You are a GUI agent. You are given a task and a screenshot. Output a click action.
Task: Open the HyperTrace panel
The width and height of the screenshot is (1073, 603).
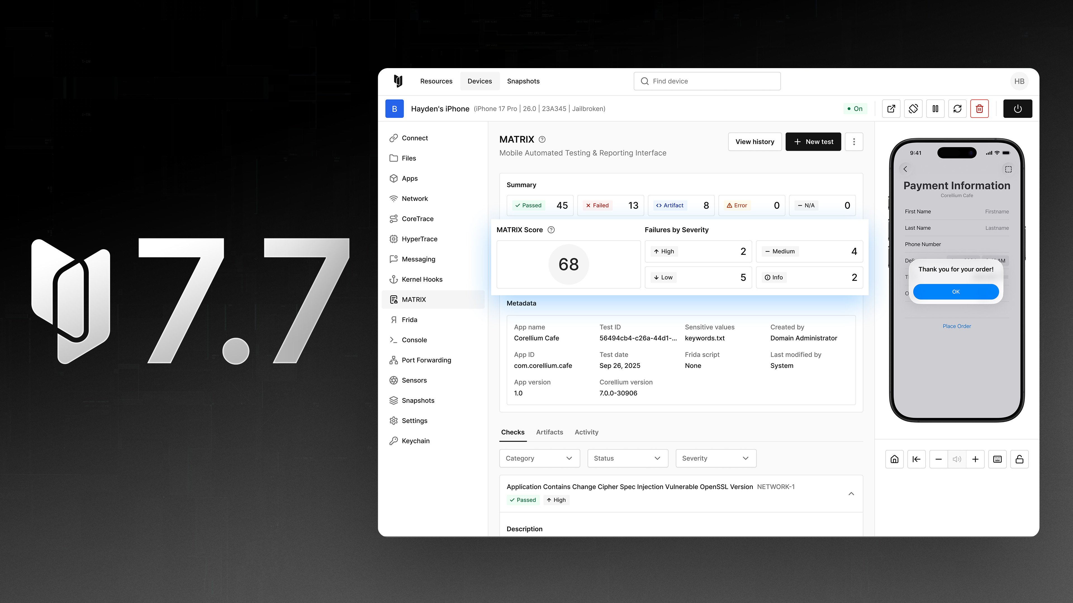[x=419, y=238]
